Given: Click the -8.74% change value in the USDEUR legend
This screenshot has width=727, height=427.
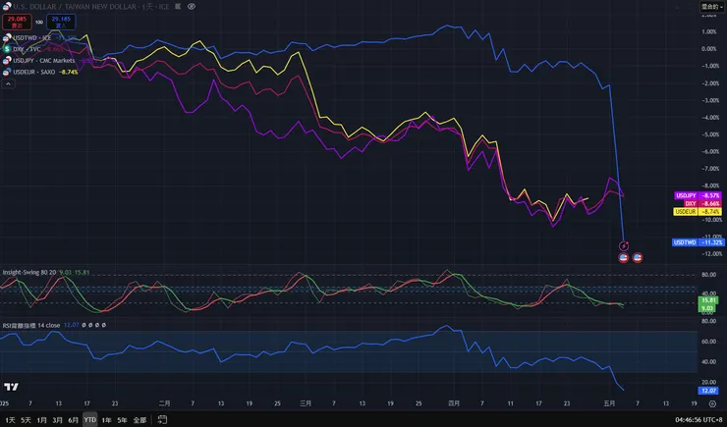Looking at the screenshot, I should 69,72.
